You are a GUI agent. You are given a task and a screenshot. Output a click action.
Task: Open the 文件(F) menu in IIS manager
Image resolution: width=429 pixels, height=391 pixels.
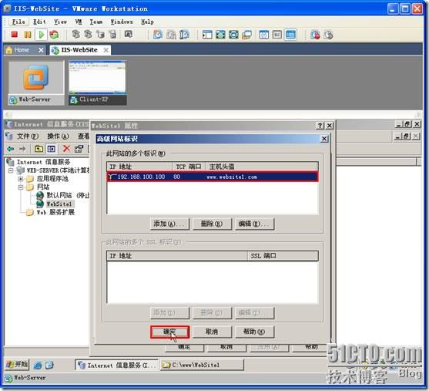[27, 137]
